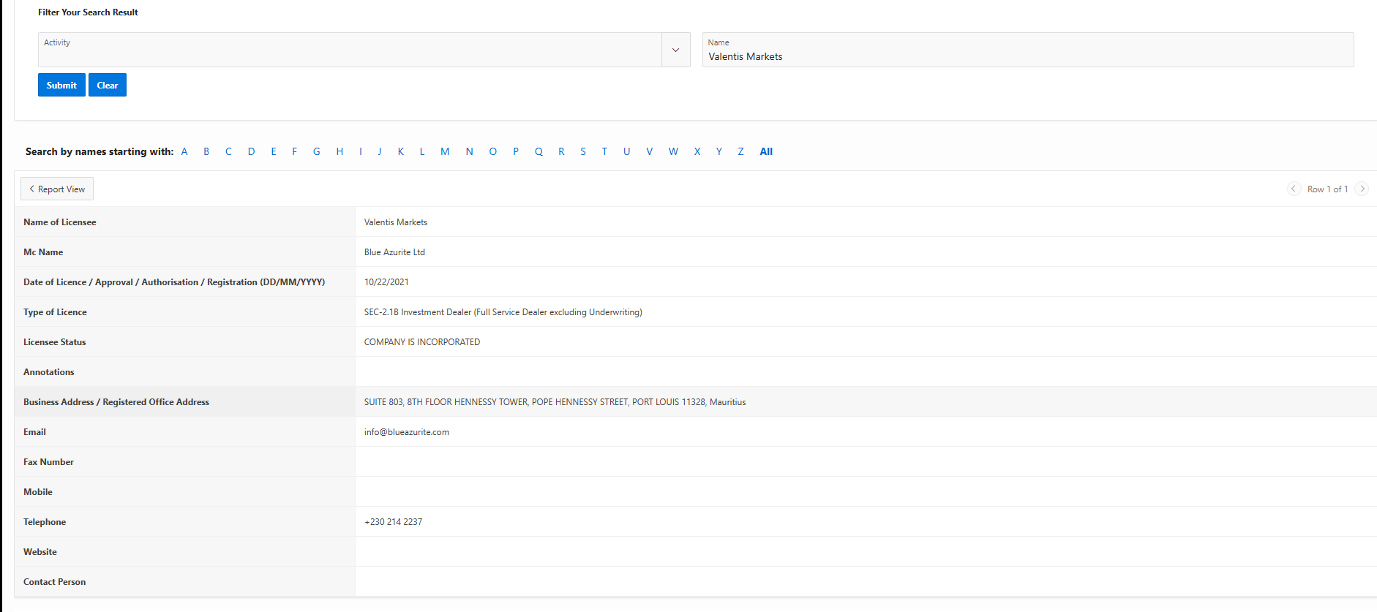Show names starting with letter M
Image resolution: width=1377 pixels, height=612 pixels.
445,151
